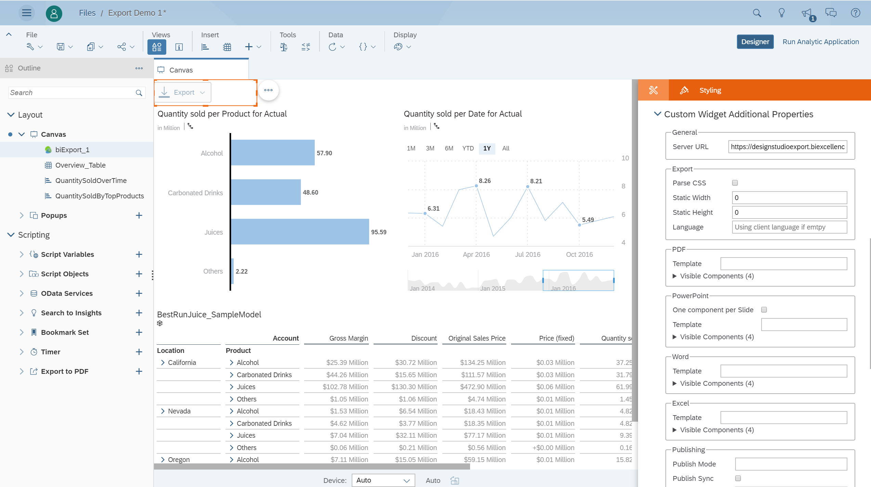The height and width of the screenshot is (487, 871).
Task: Open the Builder wrench tab in right panel
Action: click(x=653, y=90)
